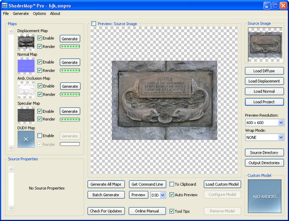Generate the Displacement Map
Image resolution: width=289 pixels, height=221 pixels.
(70, 39)
